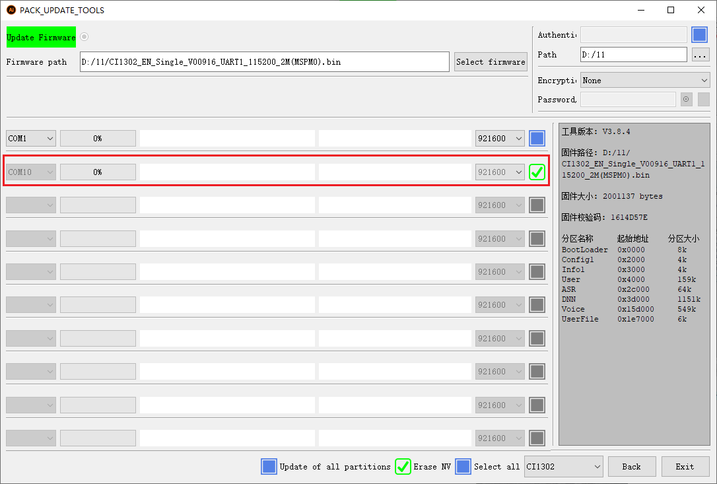This screenshot has height=484, width=717.
Task: Uncheck the green checkmark on COM10 row
Action: pos(537,172)
